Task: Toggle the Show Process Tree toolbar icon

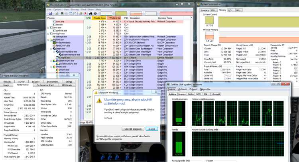Action: coord(66,13)
